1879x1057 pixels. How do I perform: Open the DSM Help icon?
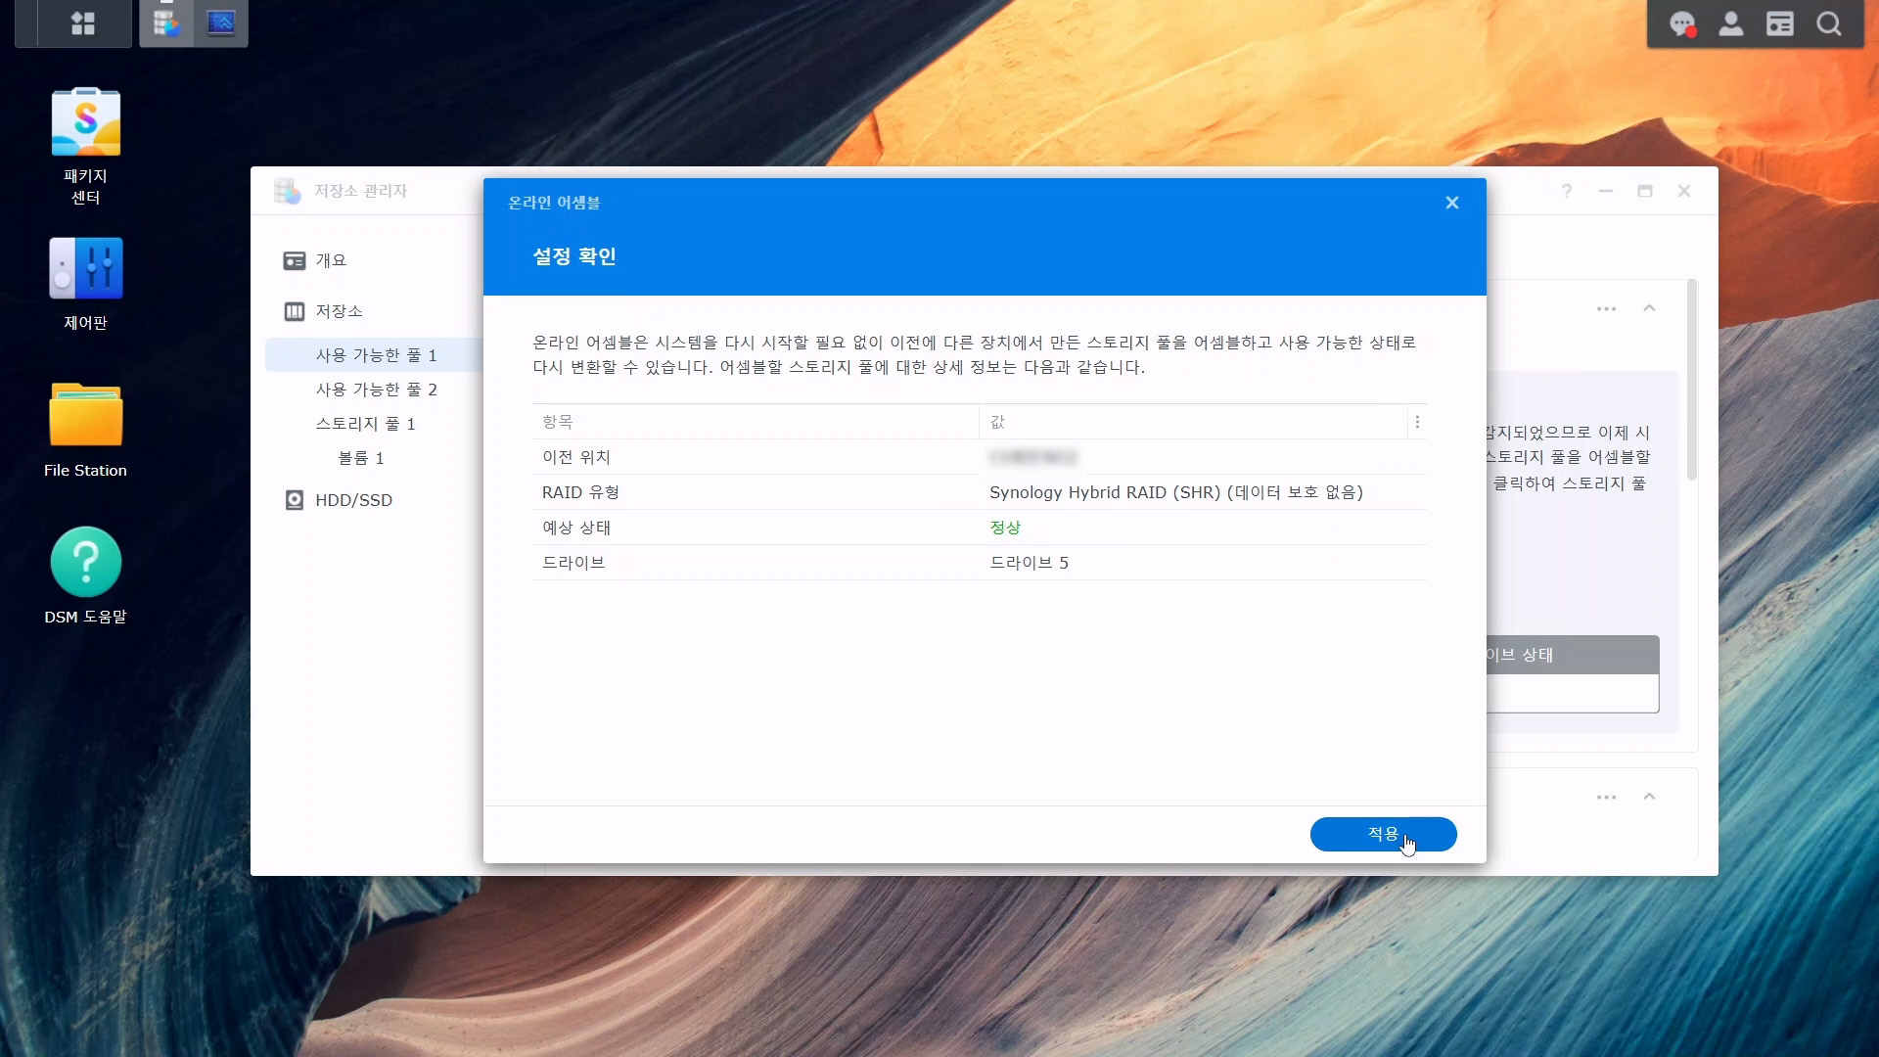(86, 563)
